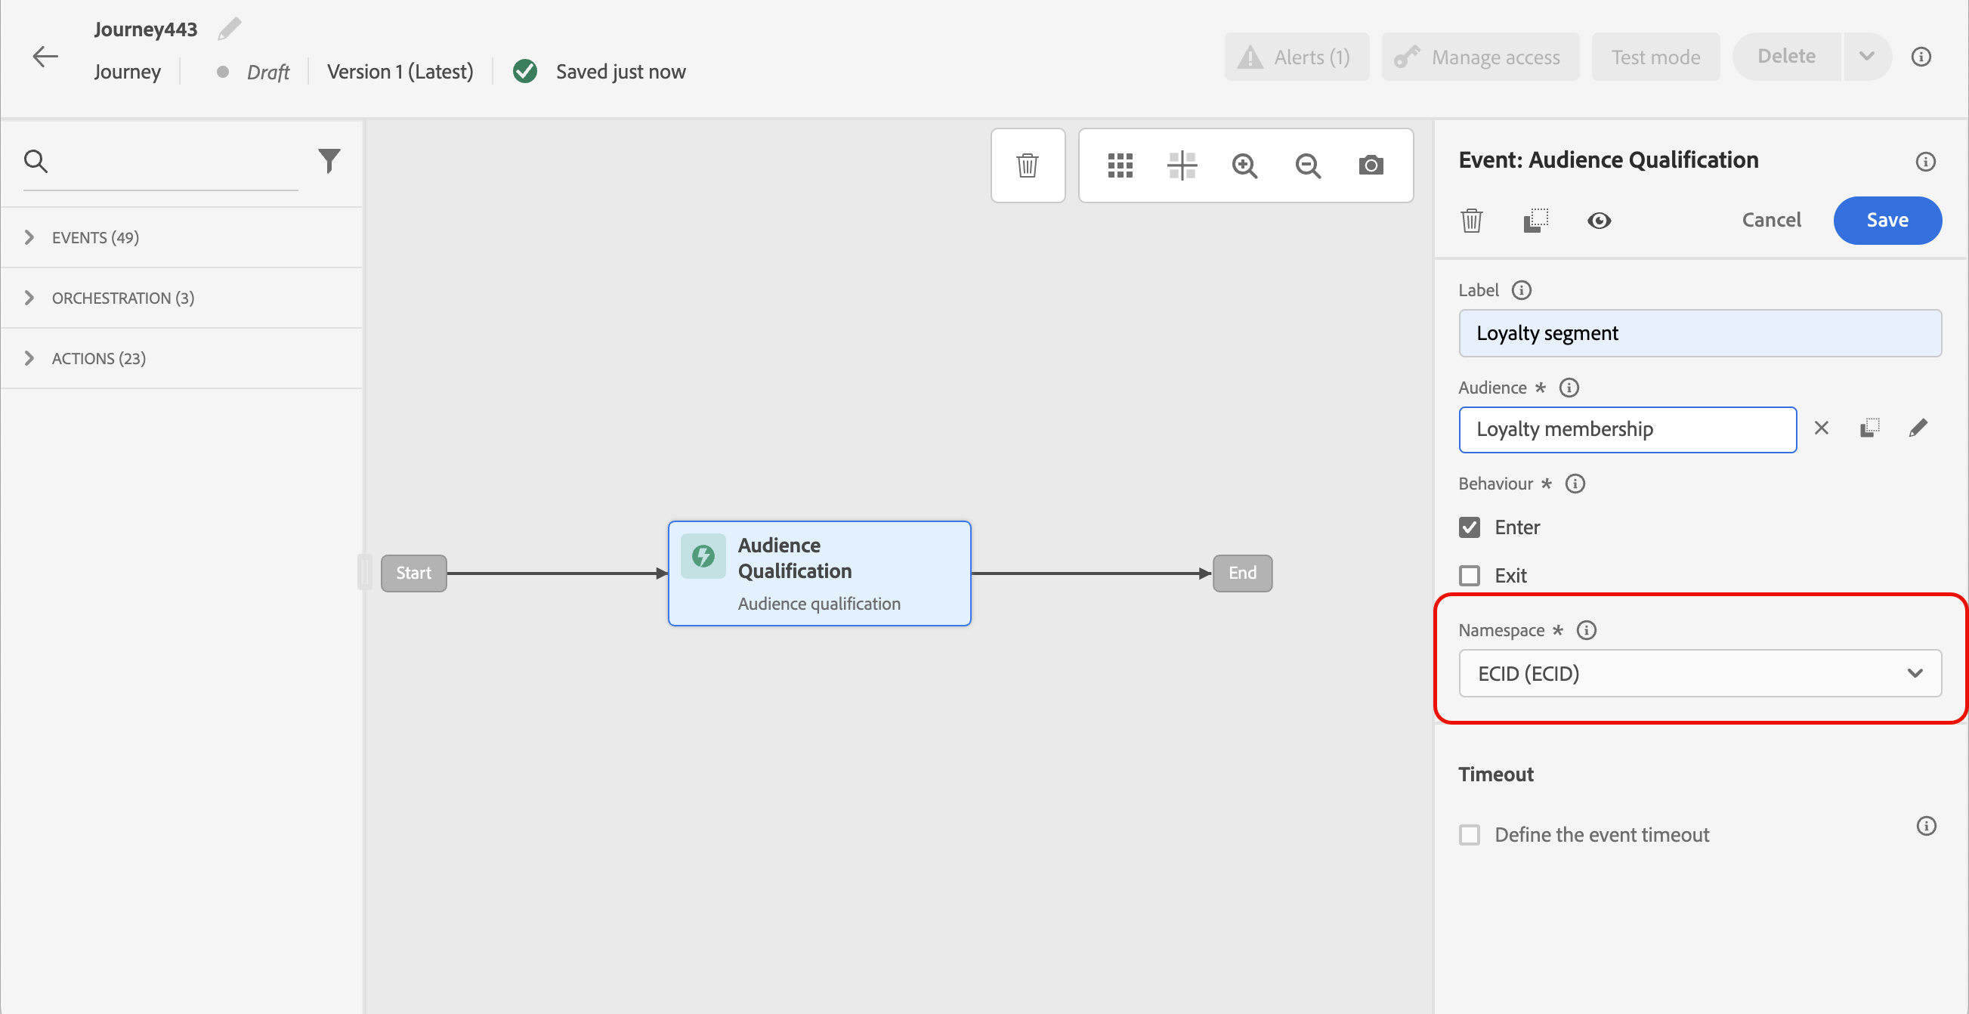Take canvas screenshot with camera icon
Screen dimensions: 1969x1014
click(x=1371, y=165)
